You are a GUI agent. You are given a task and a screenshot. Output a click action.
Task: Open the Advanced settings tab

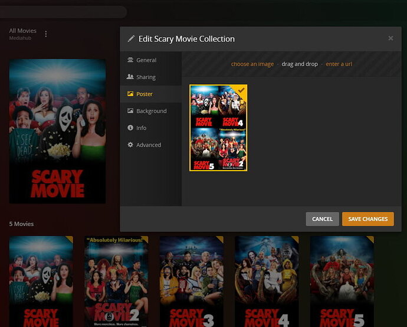tap(151, 145)
